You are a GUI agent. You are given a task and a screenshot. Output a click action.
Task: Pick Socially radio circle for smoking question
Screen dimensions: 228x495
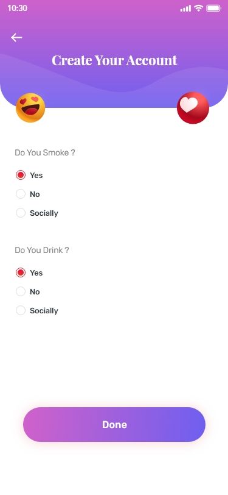21,213
